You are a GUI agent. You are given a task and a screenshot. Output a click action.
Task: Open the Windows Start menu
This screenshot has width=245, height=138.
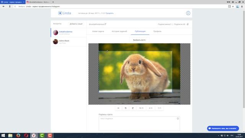tap(3, 135)
